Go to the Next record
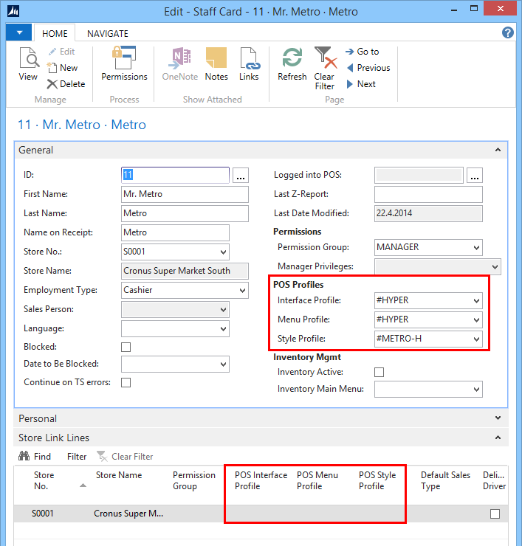Screen dimensions: 522x546 (x=360, y=84)
